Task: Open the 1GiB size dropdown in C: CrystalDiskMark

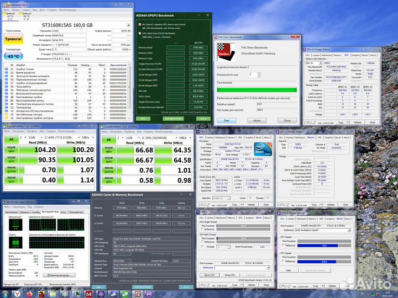Action: click(35, 137)
